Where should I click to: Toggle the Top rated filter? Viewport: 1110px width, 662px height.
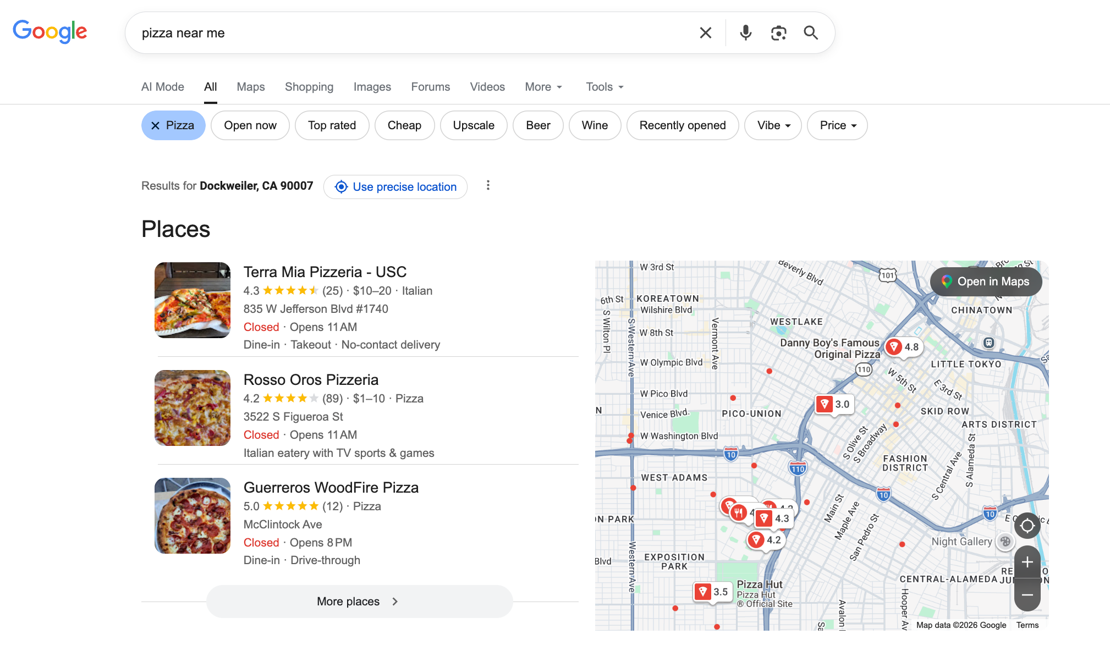click(332, 125)
